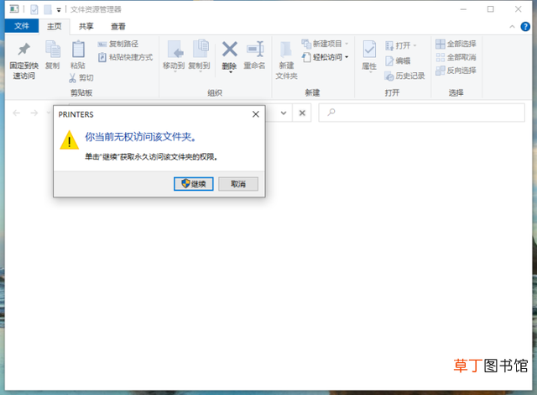Open the File (文件) tab

coord(22,26)
